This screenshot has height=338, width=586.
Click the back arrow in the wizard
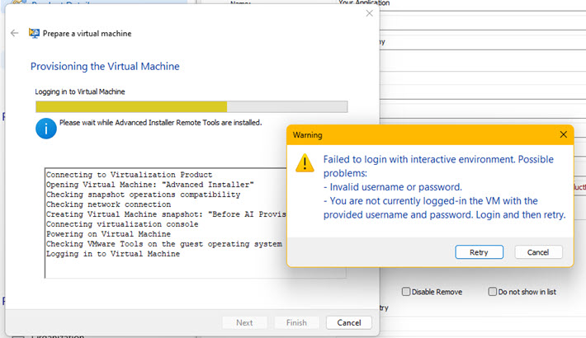(x=15, y=34)
